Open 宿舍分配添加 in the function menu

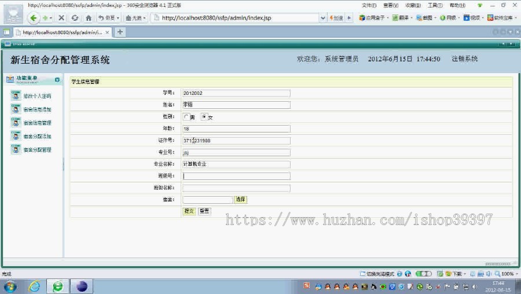click(37, 137)
